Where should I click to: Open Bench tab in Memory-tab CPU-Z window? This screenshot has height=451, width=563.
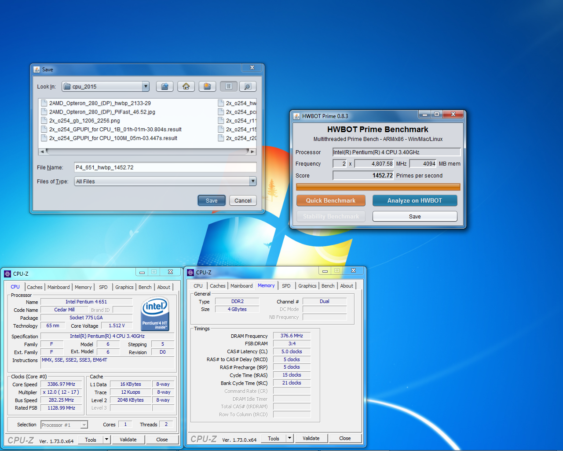pos(328,286)
